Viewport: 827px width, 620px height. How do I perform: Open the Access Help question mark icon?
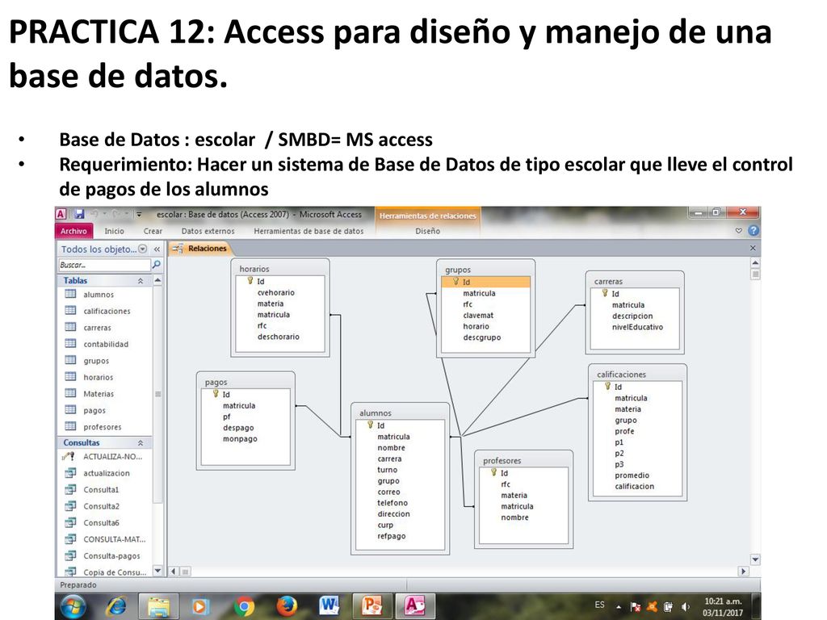pyautogui.click(x=754, y=230)
